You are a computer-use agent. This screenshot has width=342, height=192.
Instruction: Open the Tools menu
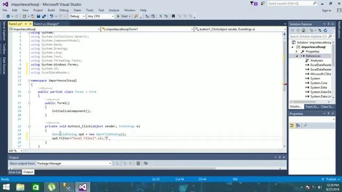[x=89, y=10]
